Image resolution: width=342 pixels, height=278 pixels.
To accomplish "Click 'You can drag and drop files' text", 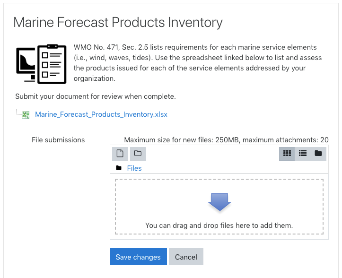I will (x=219, y=226).
